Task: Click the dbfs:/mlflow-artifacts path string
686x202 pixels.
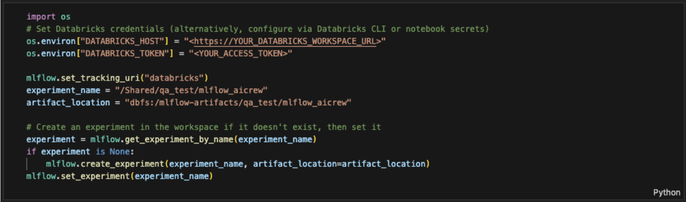Action: tap(238, 103)
